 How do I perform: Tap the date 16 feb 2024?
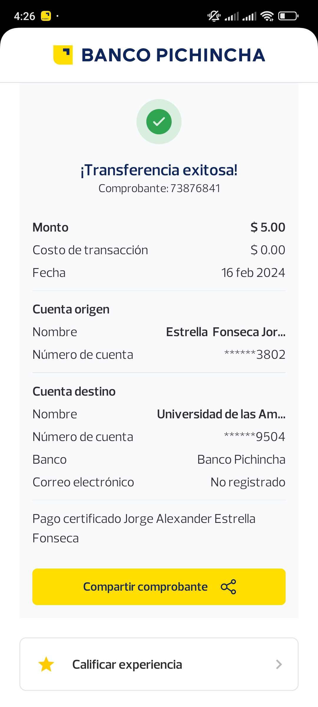pos(253,273)
